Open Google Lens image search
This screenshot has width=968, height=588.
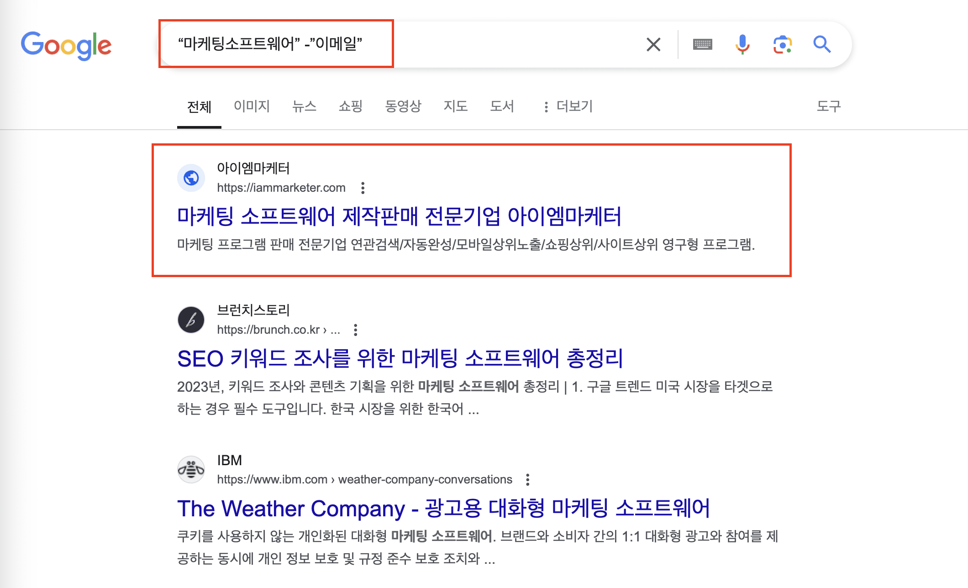pyautogui.click(x=782, y=44)
